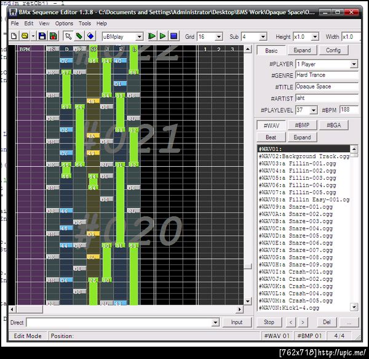Select the Expand tab beside Beat

[x=302, y=137]
